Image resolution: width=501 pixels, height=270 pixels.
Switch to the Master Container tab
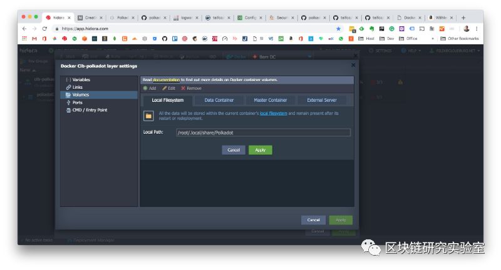(271, 100)
